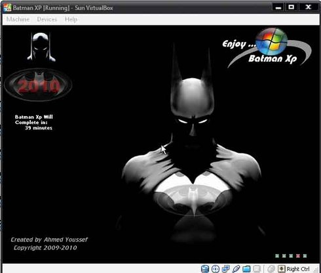Click the 'Enjoy ...' text
The width and height of the screenshot is (321, 273).
239,44
